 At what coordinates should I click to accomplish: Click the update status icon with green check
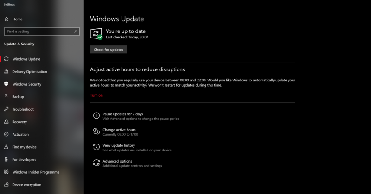(96, 34)
